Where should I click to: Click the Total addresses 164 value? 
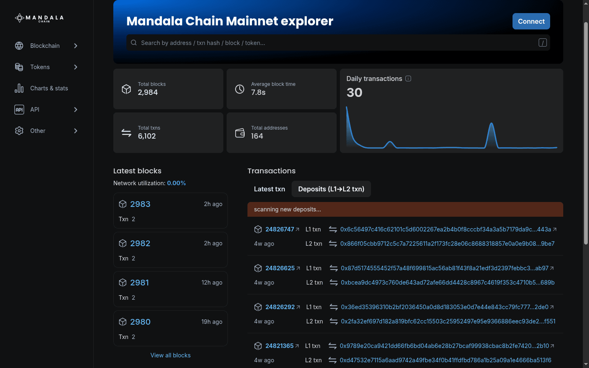tap(257, 136)
